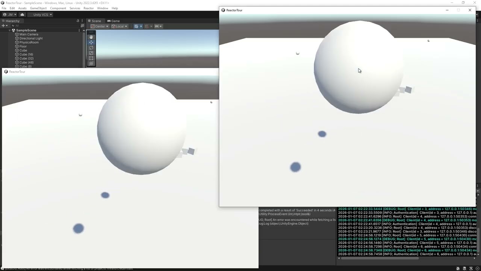
Task: Toggle grid snapping icon in Scene toolbar
Action: (136, 26)
